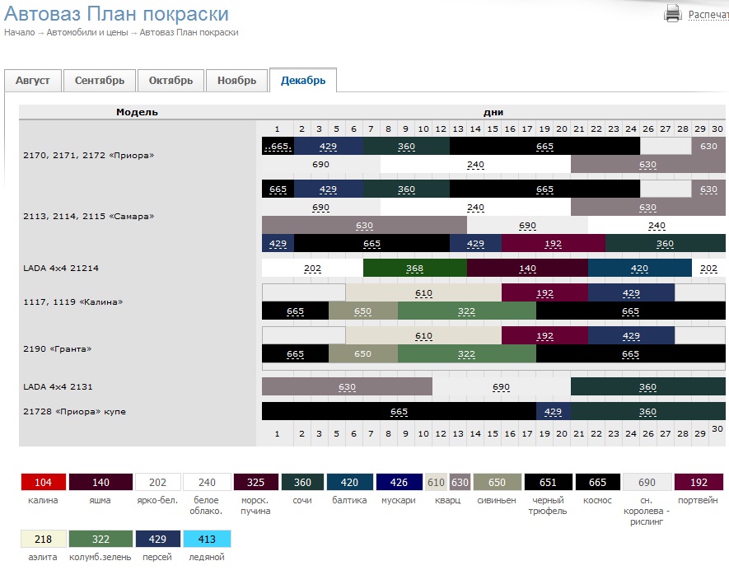729x575 pixels.
Task: Click the 'дни' column header
Action: click(493, 112)
